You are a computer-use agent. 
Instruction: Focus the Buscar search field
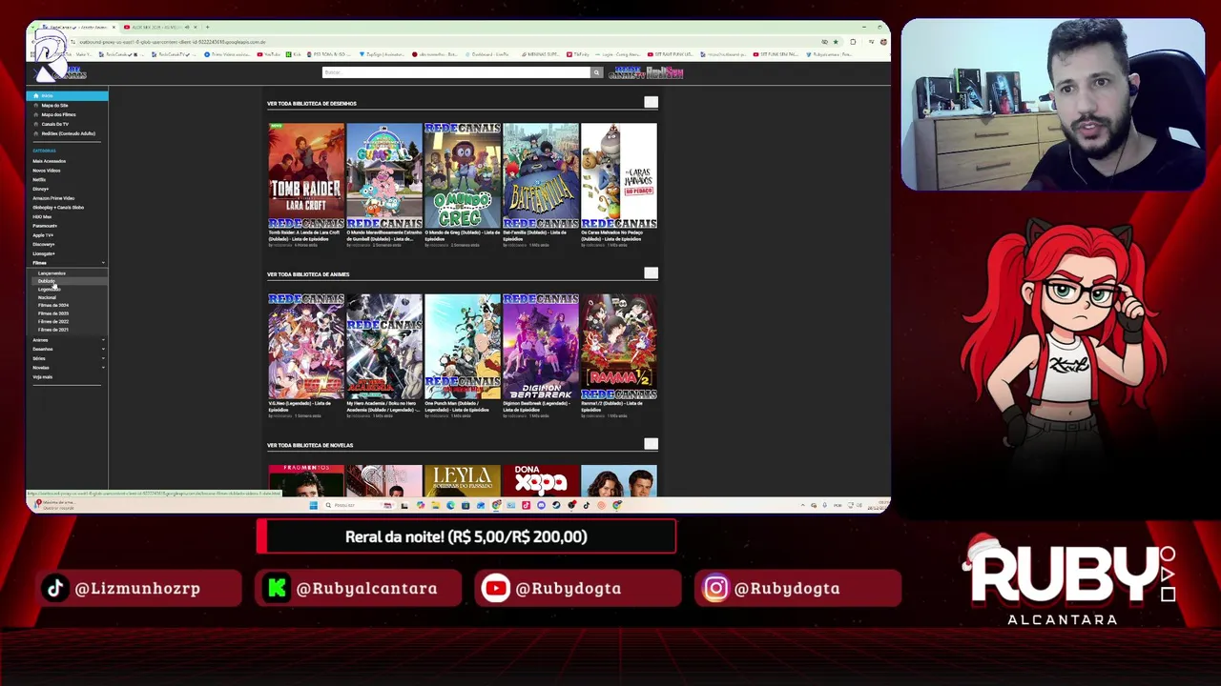point(456,72)
